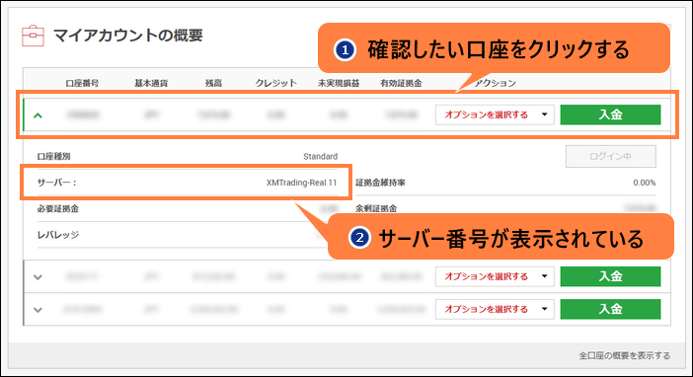Click the 必要証拠金 label
Image resolution: width=693 pixels, height=377 pixels.
coord(58,208)
